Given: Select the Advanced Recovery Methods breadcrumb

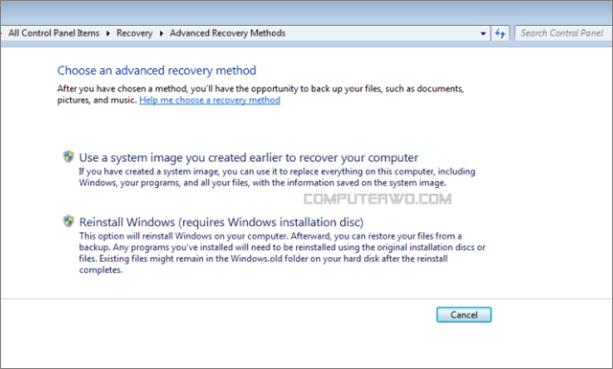Looking at the screenshot, I should (228, 34).
